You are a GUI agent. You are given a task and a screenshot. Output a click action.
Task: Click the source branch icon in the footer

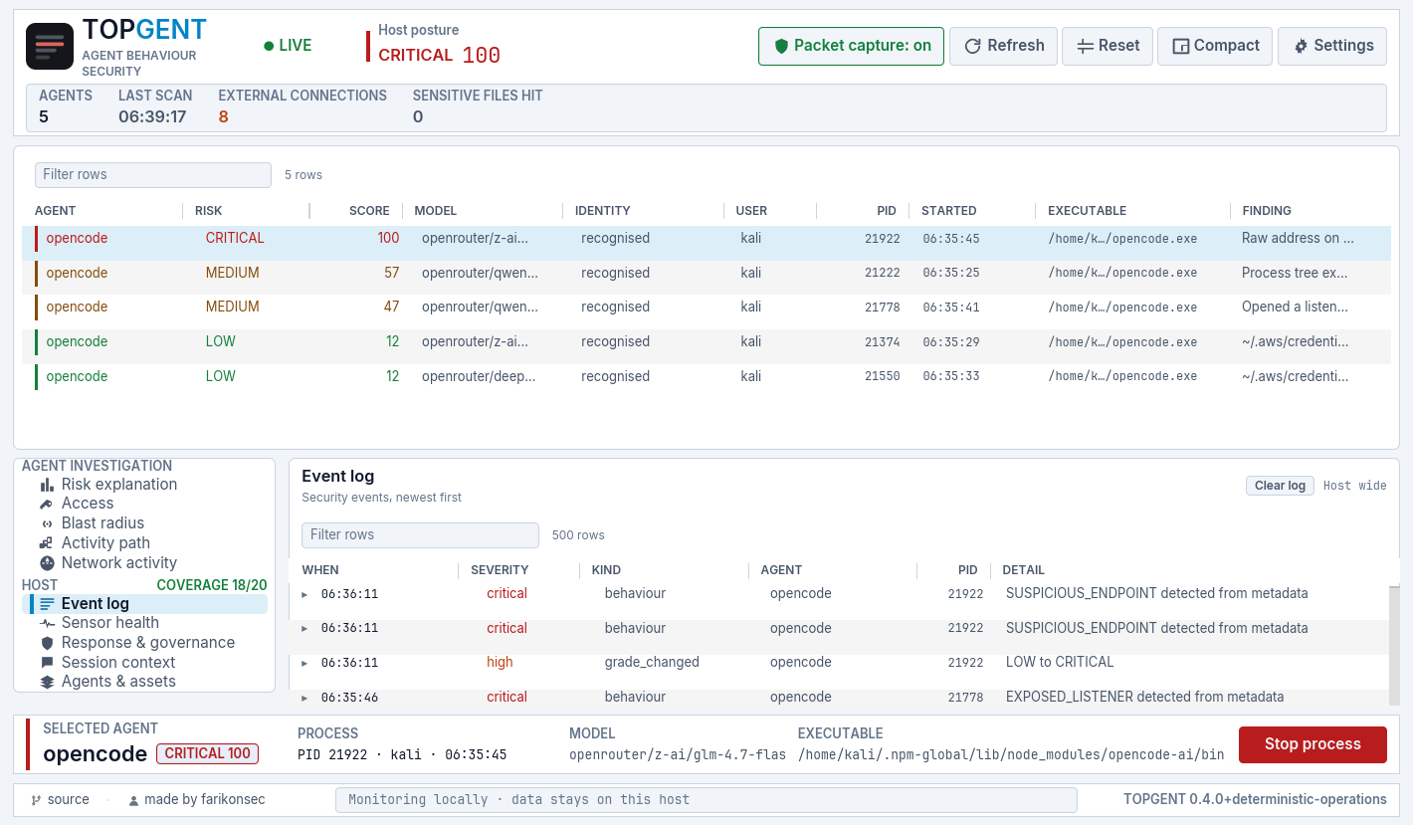tap(37, 800)
